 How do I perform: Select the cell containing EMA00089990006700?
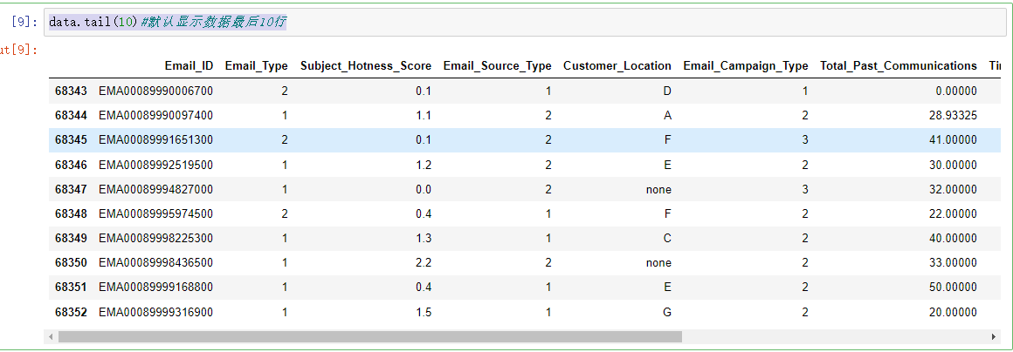click(x=155, y=91)
